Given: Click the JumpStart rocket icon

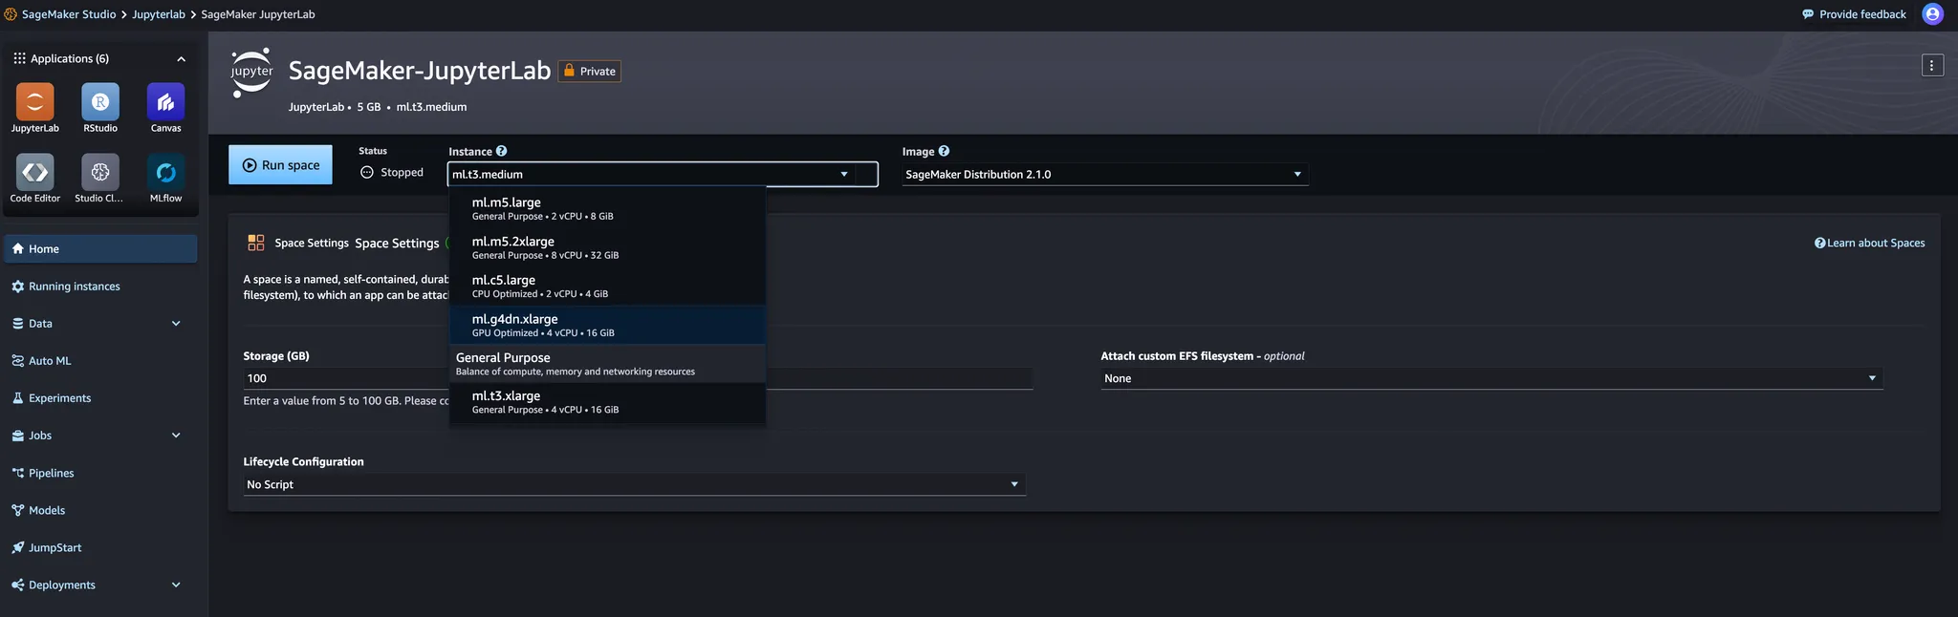Looking at the screenshot, I should (17, 547).
